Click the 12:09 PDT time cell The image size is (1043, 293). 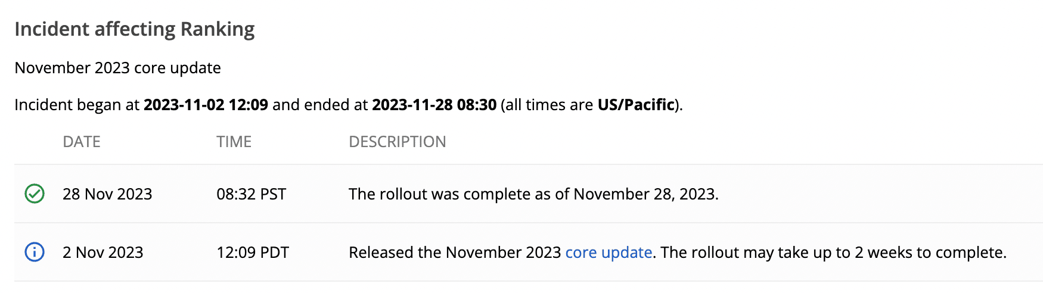click(x=253, y=253)
